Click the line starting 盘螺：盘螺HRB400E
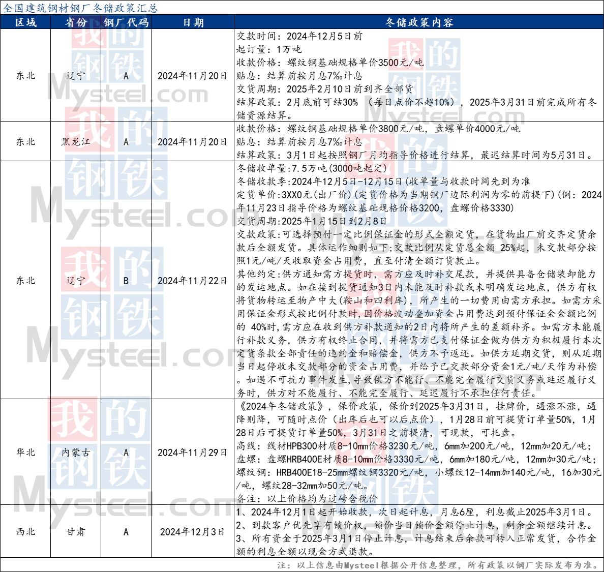Viewport: 604px width, 572px height. 417,459
